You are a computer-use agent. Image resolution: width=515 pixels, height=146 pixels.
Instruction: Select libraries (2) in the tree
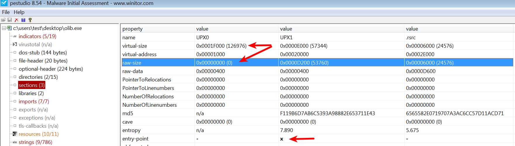(x=31, y=93)
